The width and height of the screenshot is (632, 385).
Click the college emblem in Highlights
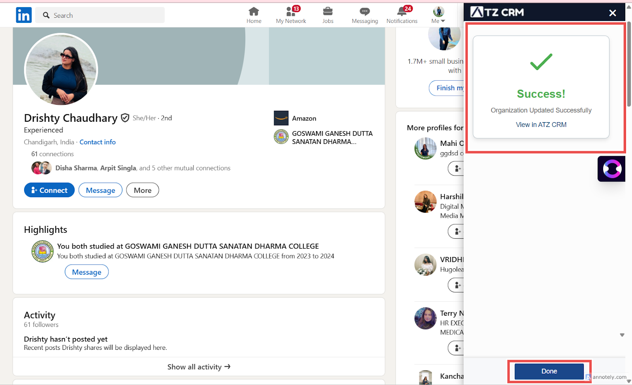pyautogui.click(x=43, y=251)
